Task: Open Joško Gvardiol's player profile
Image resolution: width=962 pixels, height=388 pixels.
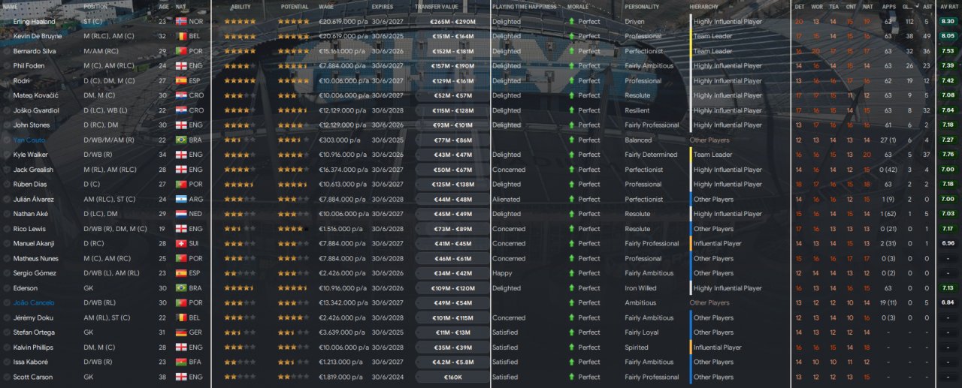Action: [35, 110]
